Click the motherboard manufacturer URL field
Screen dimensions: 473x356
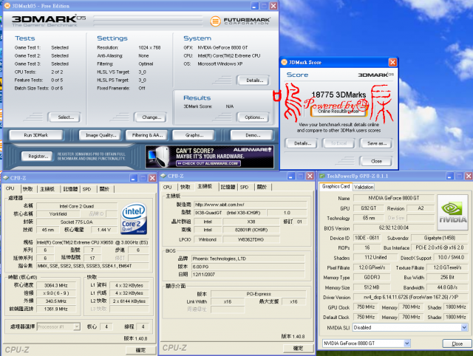(x=250, y=205)
